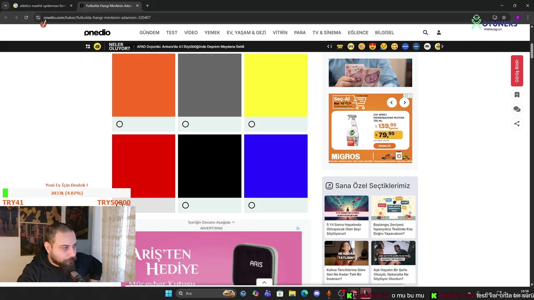The width and height of the screenshot is (534, 300).
Task: Show next Migros ad product
Action: coord(404,102)
